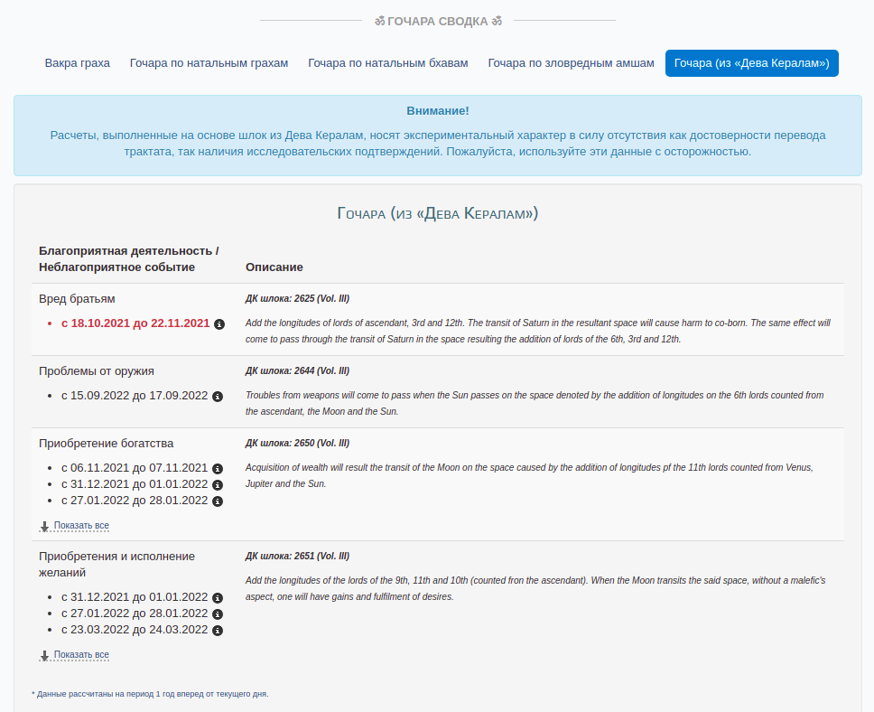
Task: Open the Гочара по натальным грахам tab
Action: (209, 63)
